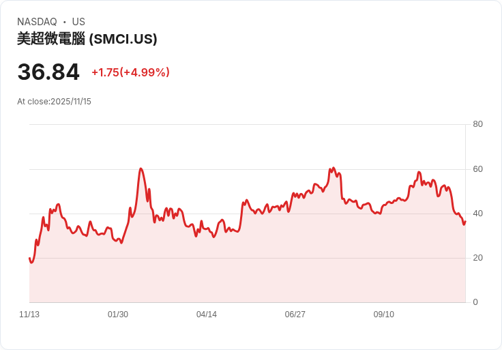
Task: Click the rightmost end of the price line
Action: (x=464, y=221)
